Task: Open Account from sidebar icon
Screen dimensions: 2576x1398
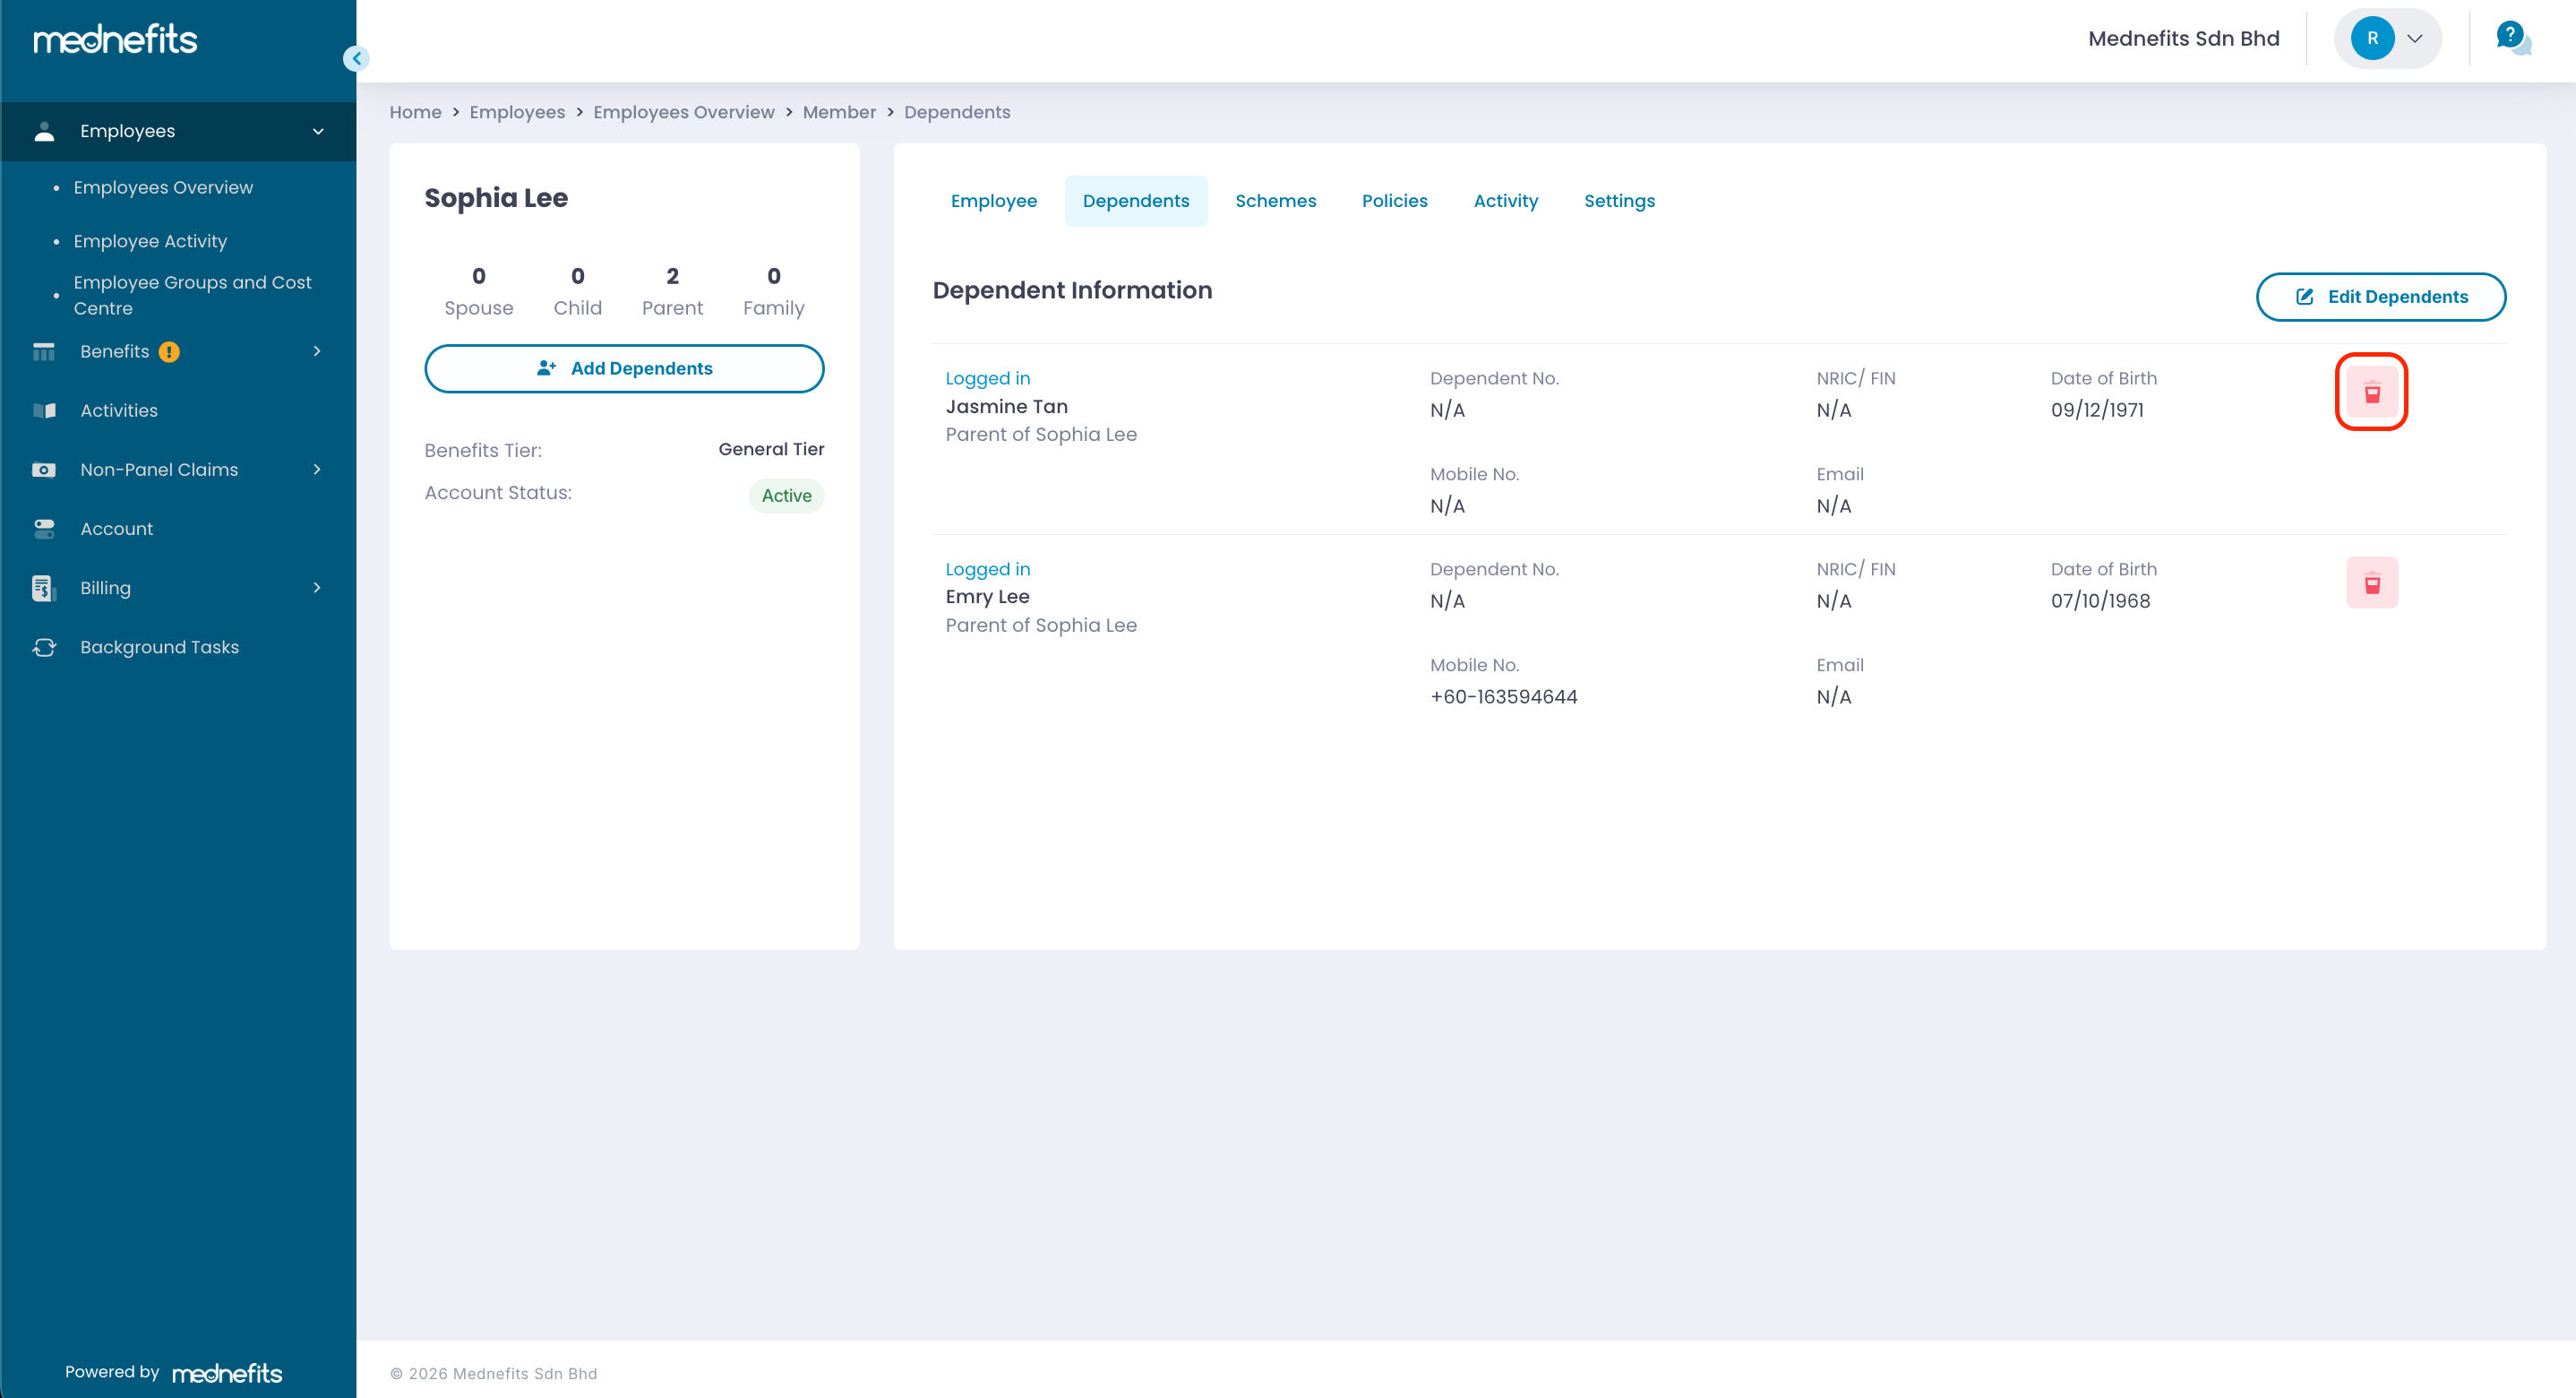Action: [x=44, y=529]
